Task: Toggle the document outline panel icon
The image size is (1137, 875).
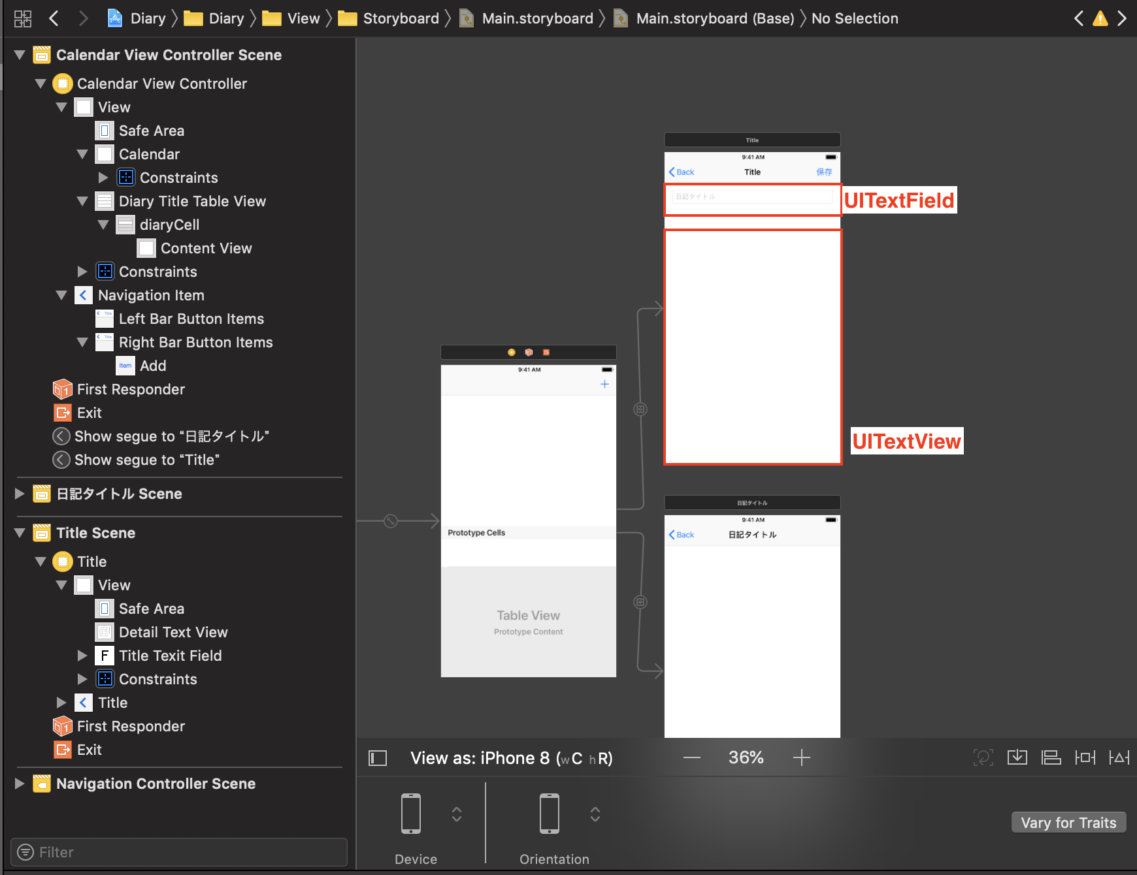Action: point(378,758)
